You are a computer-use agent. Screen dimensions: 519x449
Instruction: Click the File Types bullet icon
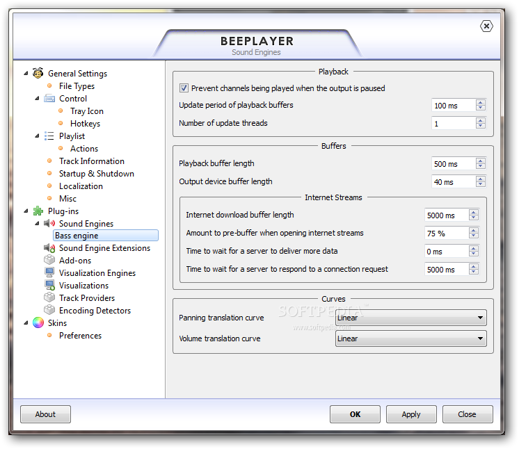[49, 86]
